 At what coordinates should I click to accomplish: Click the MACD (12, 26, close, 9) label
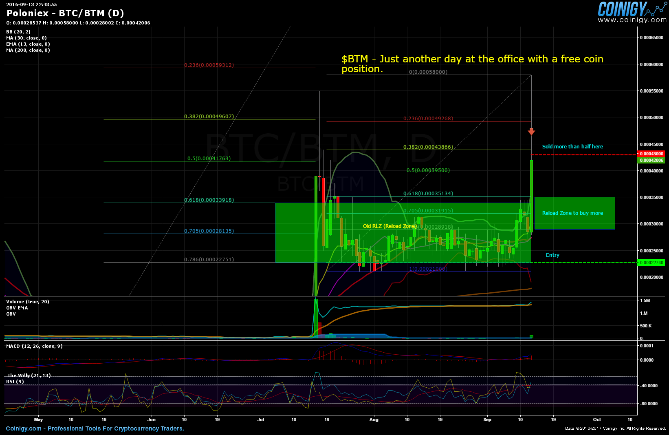[34, 346]
